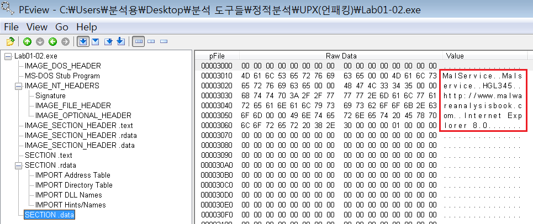Select IMPORT DLL Names item
The image size is (533, 224).
(x=68, y=195)
